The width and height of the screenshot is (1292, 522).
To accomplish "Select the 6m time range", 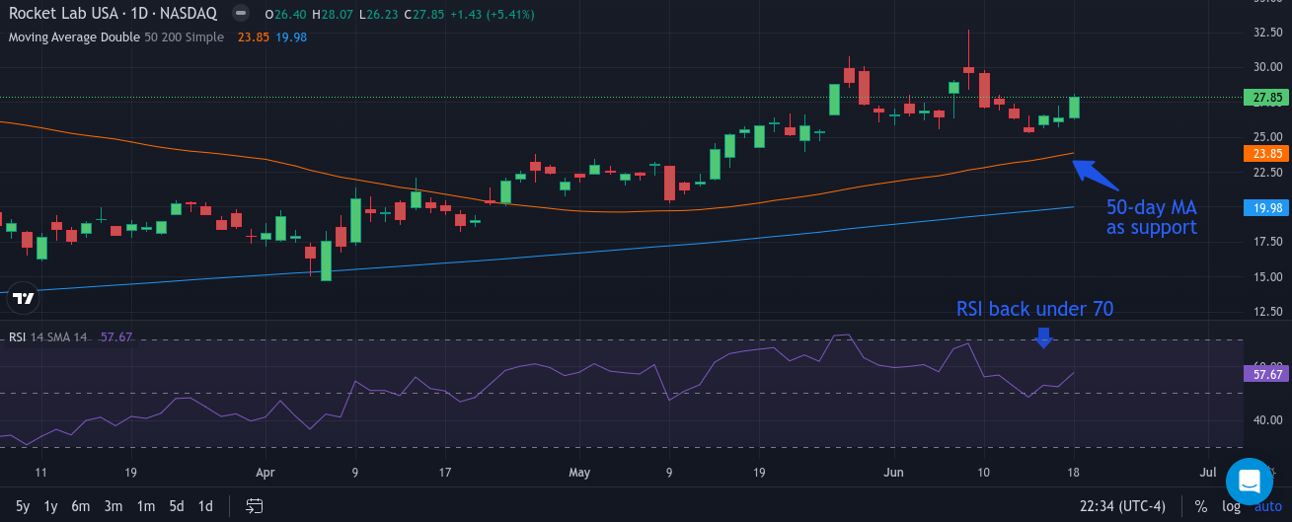I will pos(81,506).
